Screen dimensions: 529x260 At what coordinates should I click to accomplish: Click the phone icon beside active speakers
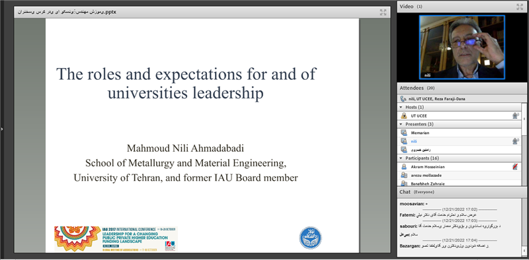(x=403, y=99)
